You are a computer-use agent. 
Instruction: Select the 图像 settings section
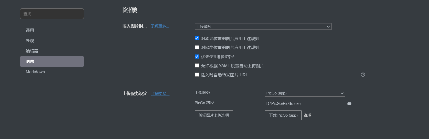(52, 61)
